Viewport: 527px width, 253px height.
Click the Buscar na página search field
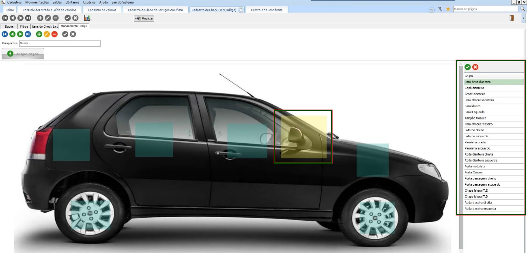[486, 9]
